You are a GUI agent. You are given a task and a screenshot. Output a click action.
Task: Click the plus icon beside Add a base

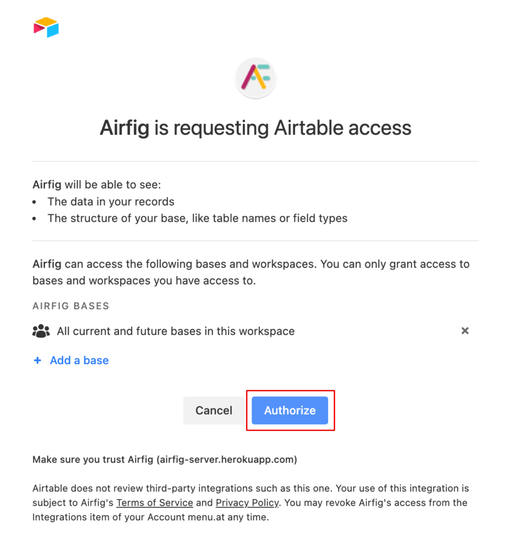tap(37, 361)
